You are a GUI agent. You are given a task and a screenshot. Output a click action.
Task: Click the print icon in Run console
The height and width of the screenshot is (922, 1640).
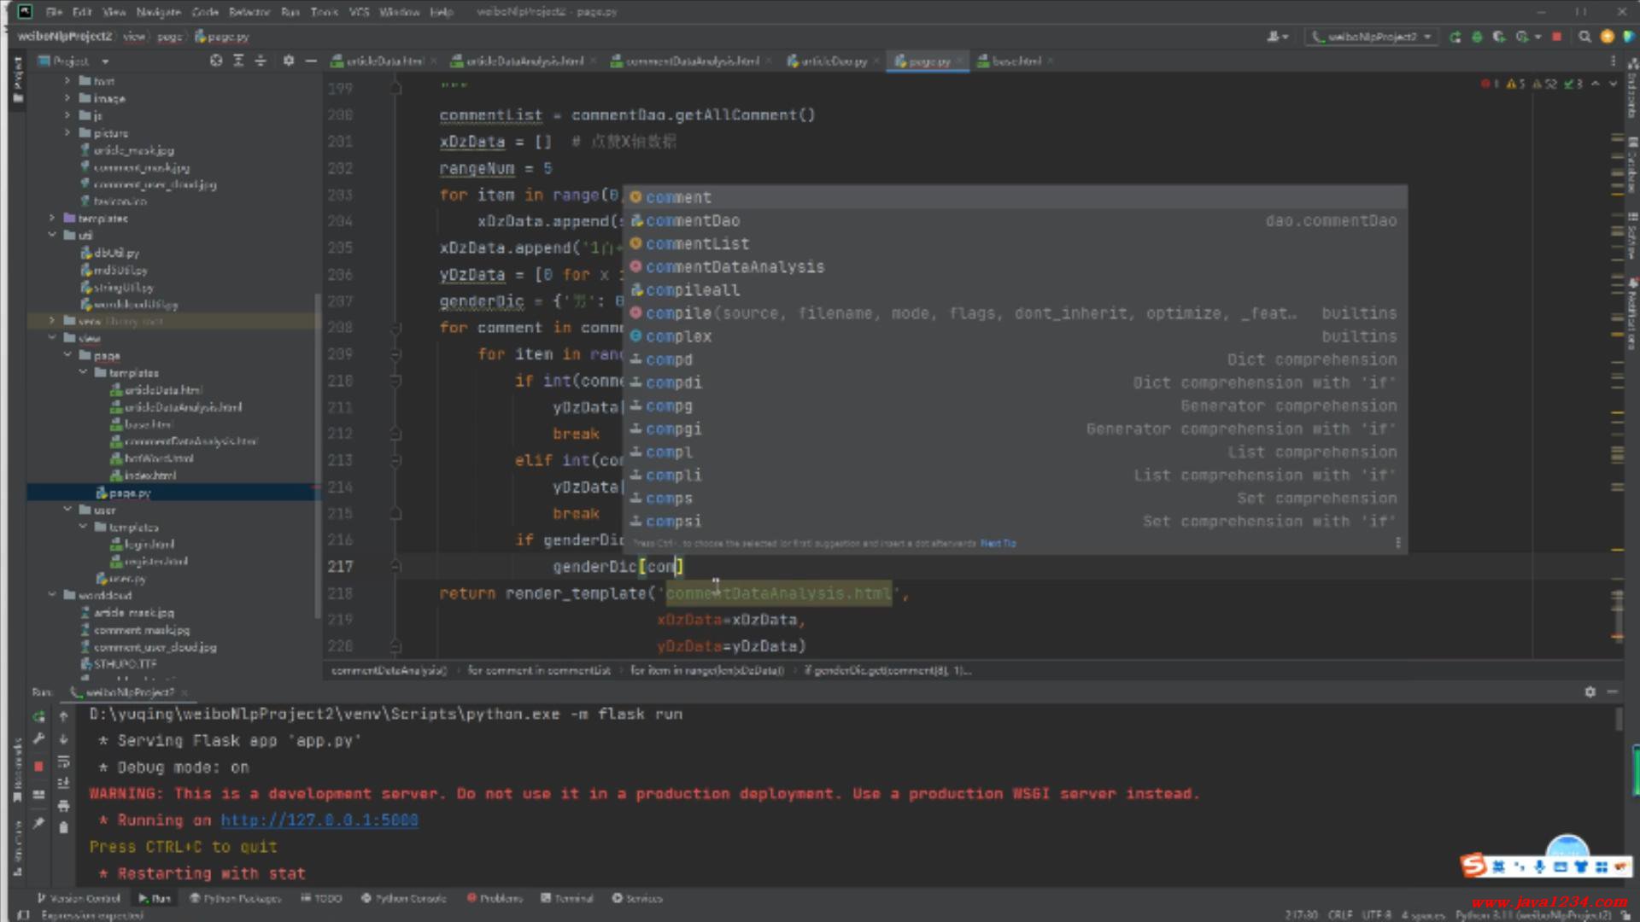click(x=63, y=805)
